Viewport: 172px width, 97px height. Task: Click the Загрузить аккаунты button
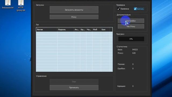[74, 10]
